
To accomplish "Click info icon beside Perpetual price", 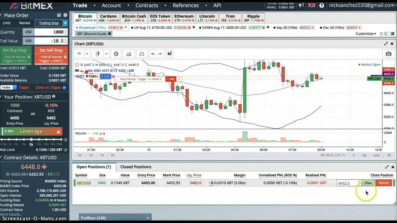I will coord(126,28).
